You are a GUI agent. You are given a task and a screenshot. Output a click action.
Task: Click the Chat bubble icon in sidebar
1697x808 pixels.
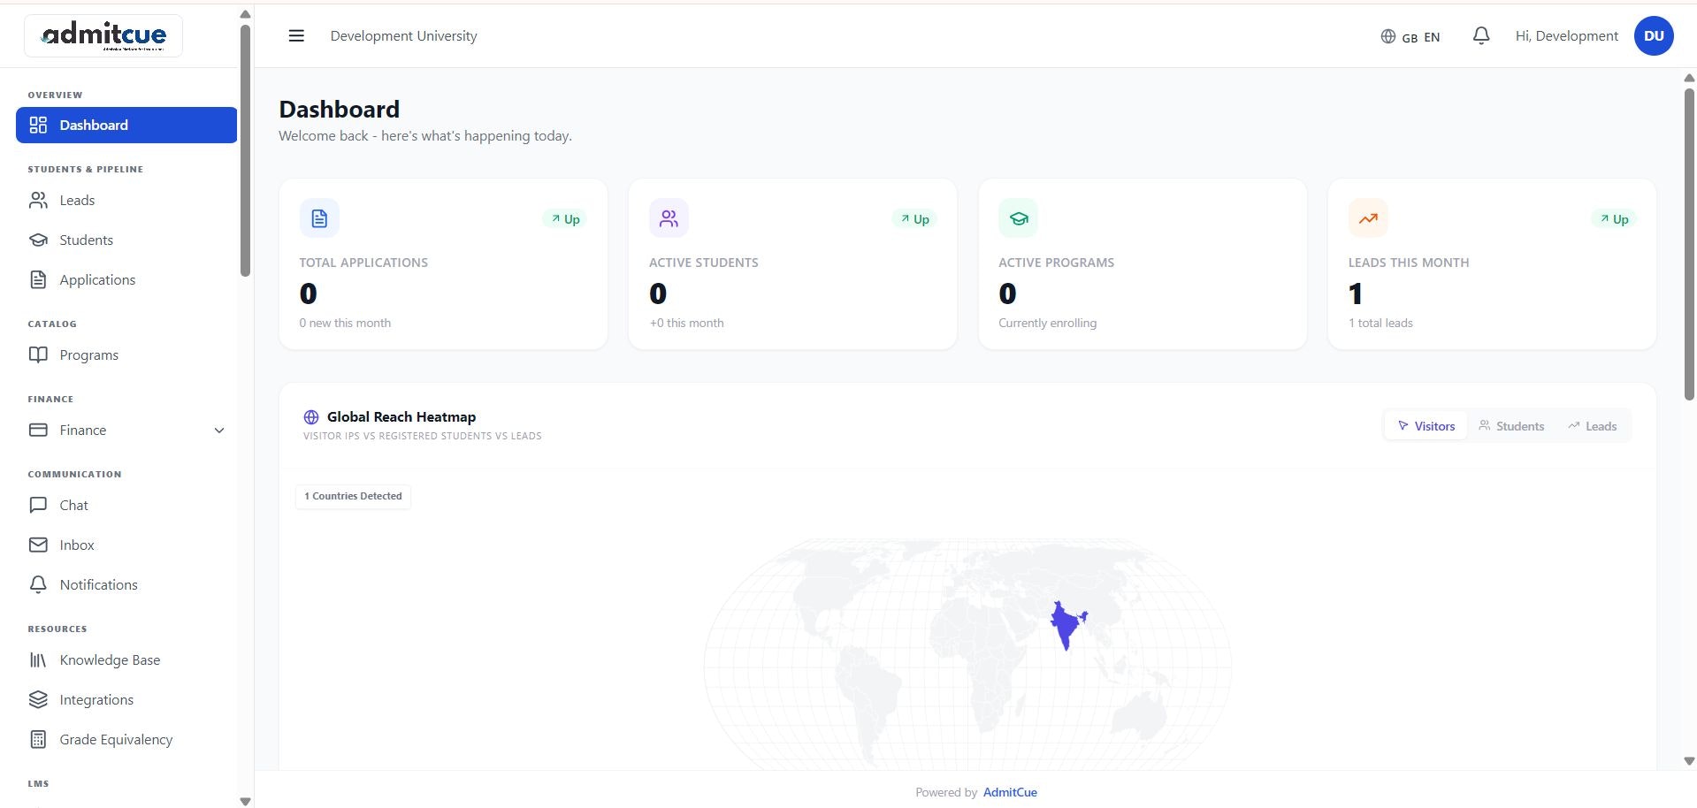tap(38, 506)
